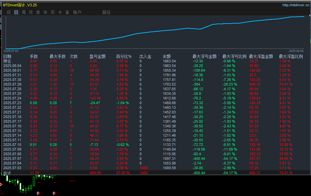This screenshot has height=196, width=311.
Task: Click the 百分比% column header
Action: coord(124,56)
